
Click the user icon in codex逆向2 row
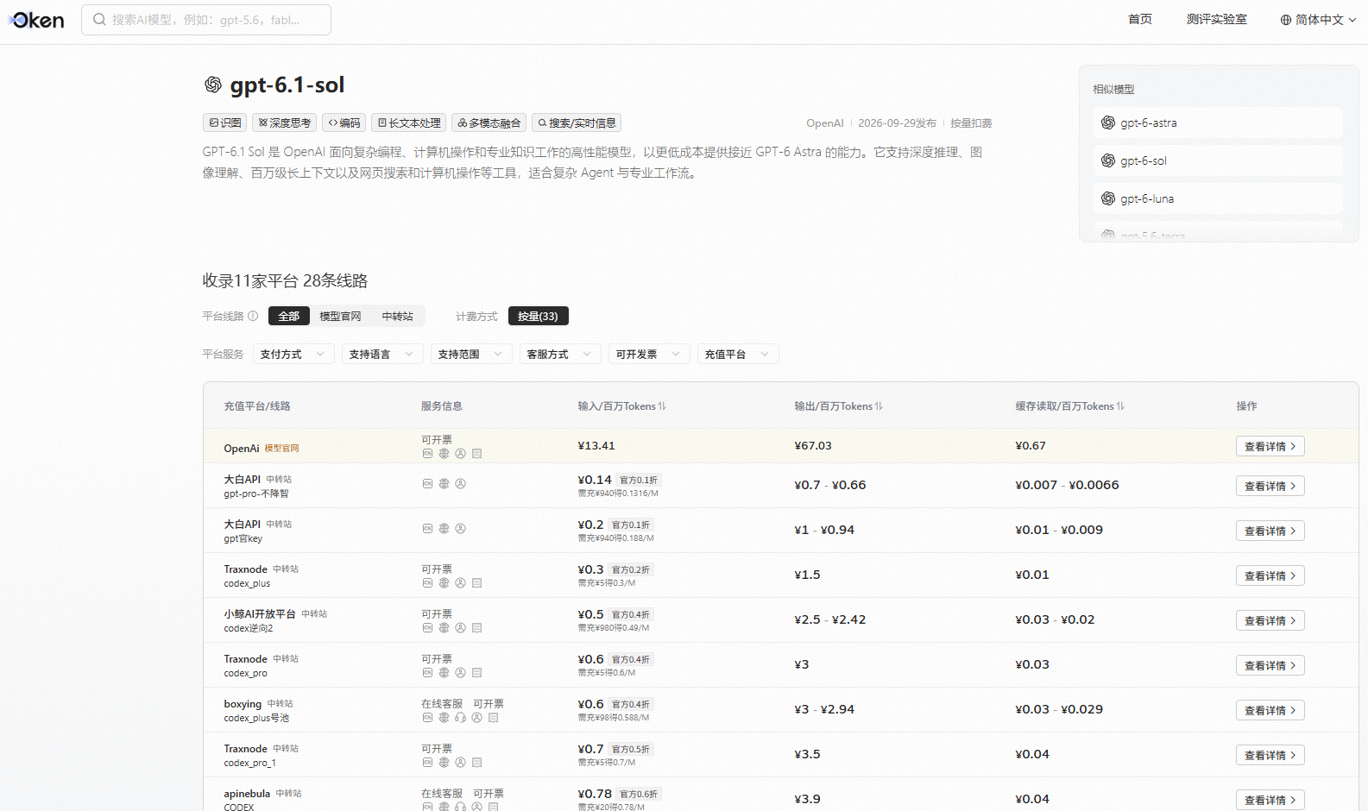point(460,628)
